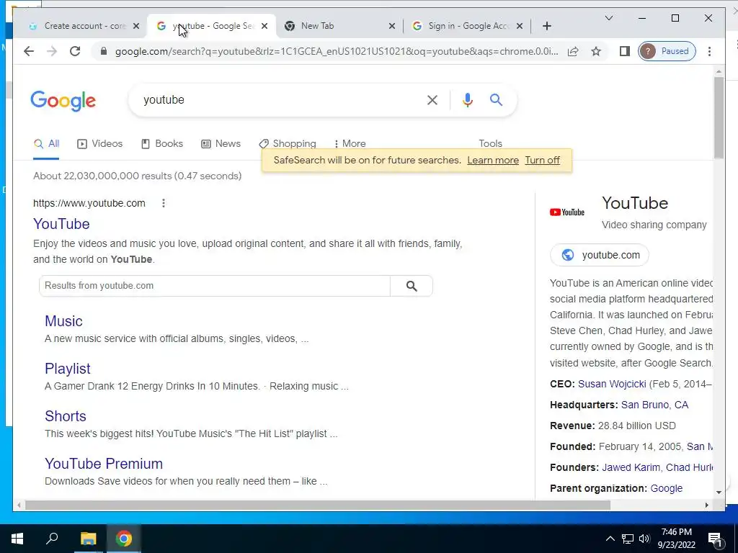Click the Jawed Karim link
Image resolution: width=738 pixels, height=553 pixels.
click(631, 467)
